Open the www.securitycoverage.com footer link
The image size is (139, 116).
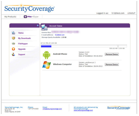(x=83, y=110)
